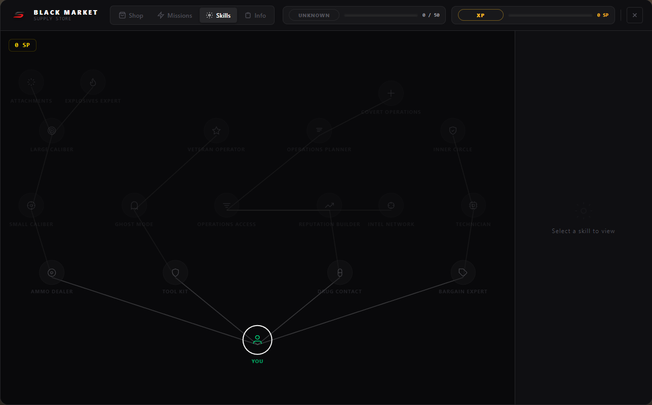Close the Black Market window
This screenshot has height=405, width=652.
[635, 15]
